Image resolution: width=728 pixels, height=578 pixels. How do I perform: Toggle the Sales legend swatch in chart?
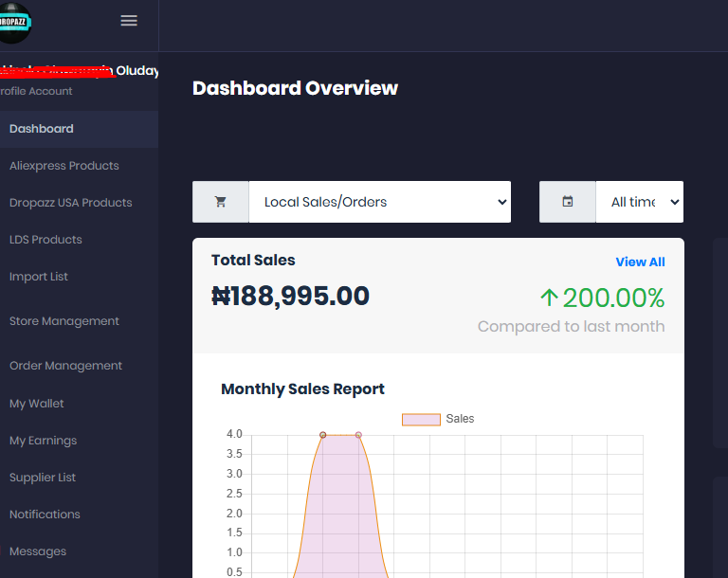(421, 419)
